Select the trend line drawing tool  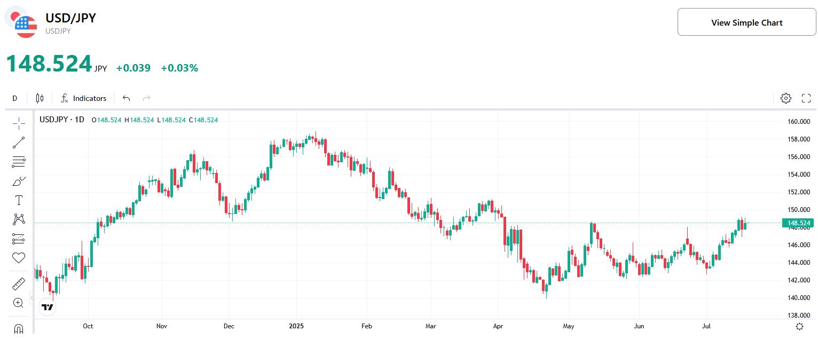pyautogui.click(x=18, y=143)
